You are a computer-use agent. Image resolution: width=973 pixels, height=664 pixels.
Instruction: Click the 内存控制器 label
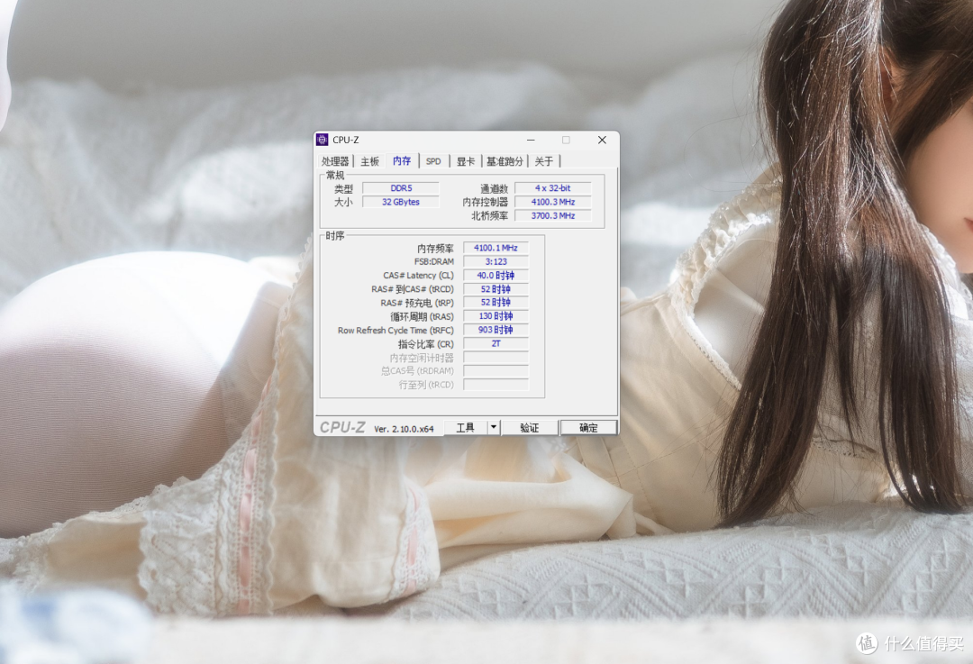click(486, 203)
